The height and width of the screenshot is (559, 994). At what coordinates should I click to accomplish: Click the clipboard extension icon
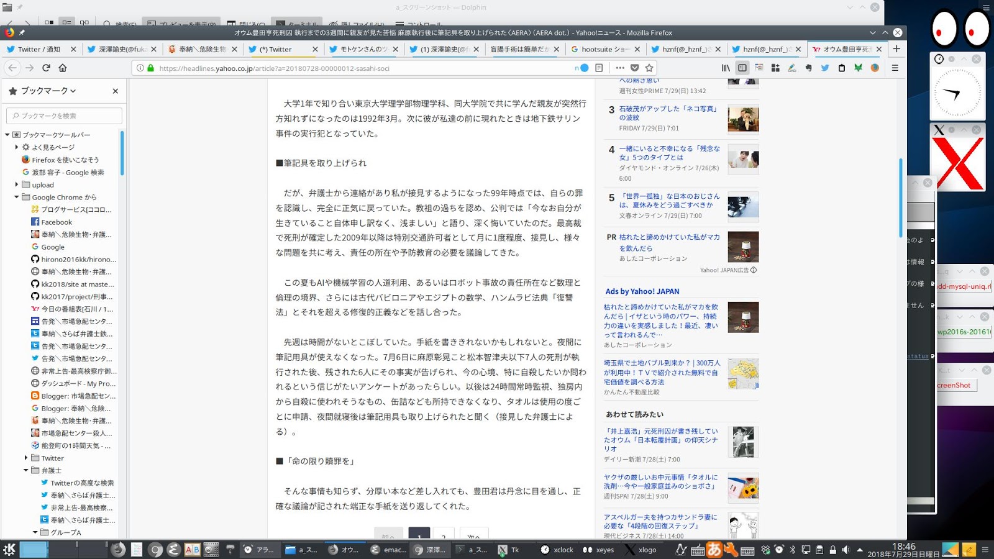842,68
